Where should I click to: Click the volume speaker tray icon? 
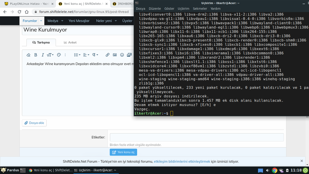click(267, 171)
